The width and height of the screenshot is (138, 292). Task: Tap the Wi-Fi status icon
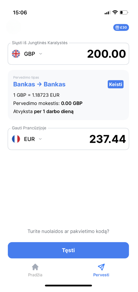[115, 12]
